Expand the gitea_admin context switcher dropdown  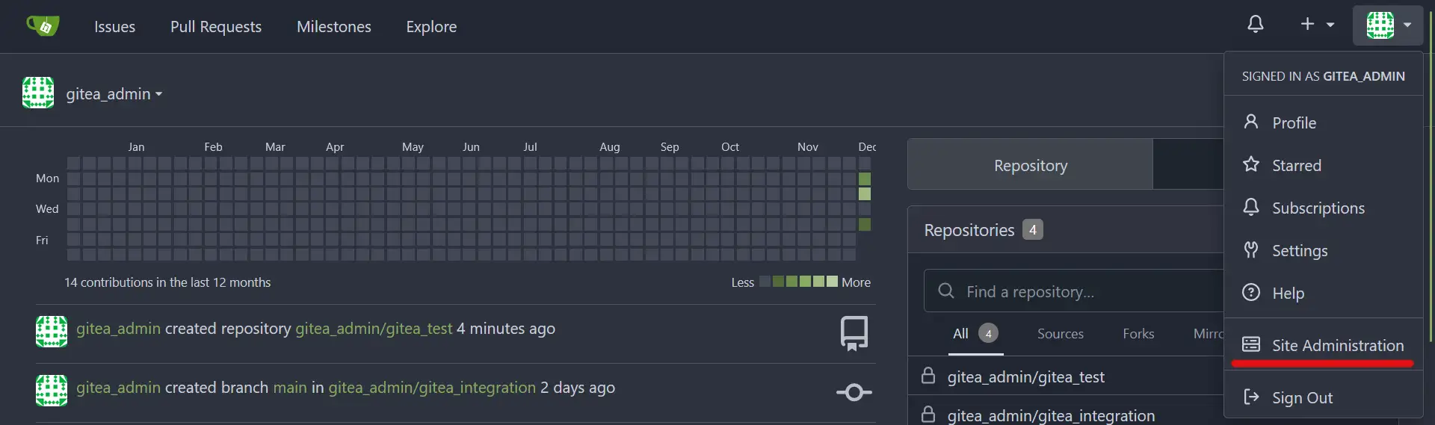tap(114, 94)
